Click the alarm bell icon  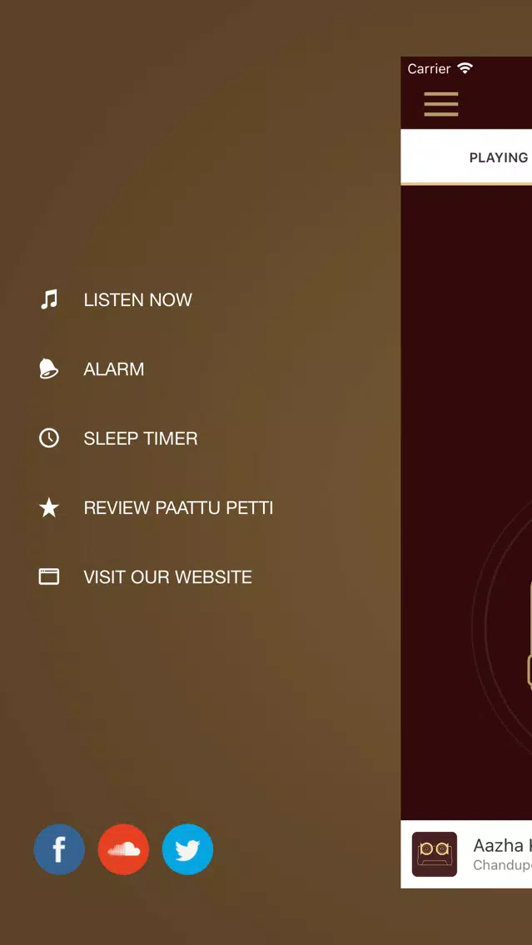point(48,369)
